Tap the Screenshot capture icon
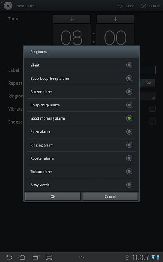Image resolution: width=163 pixels, height=262 pixels. pos(49,257)
